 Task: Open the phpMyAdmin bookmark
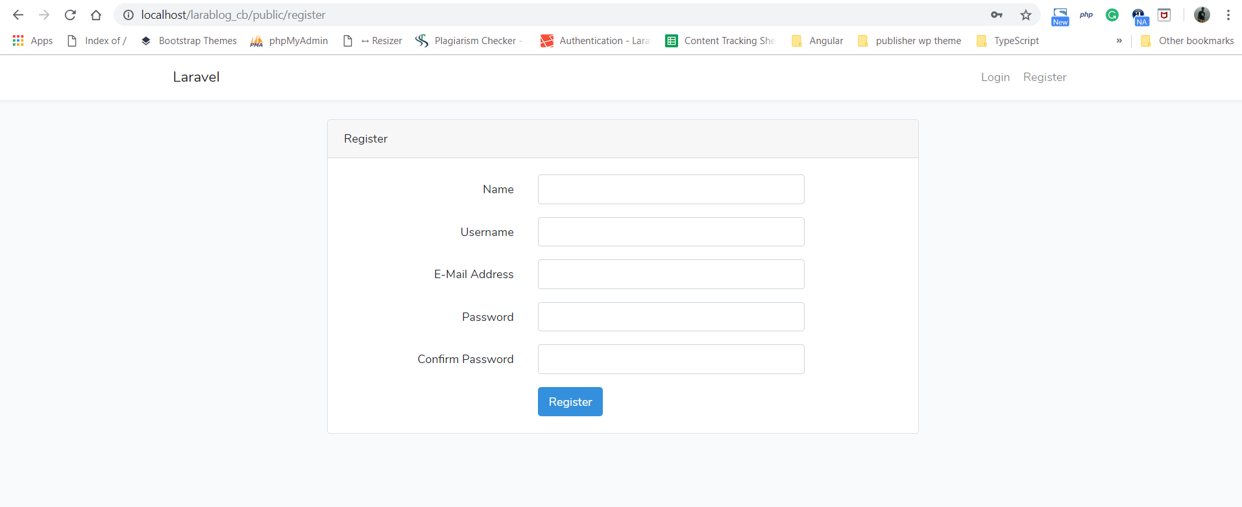pos(289,40)
